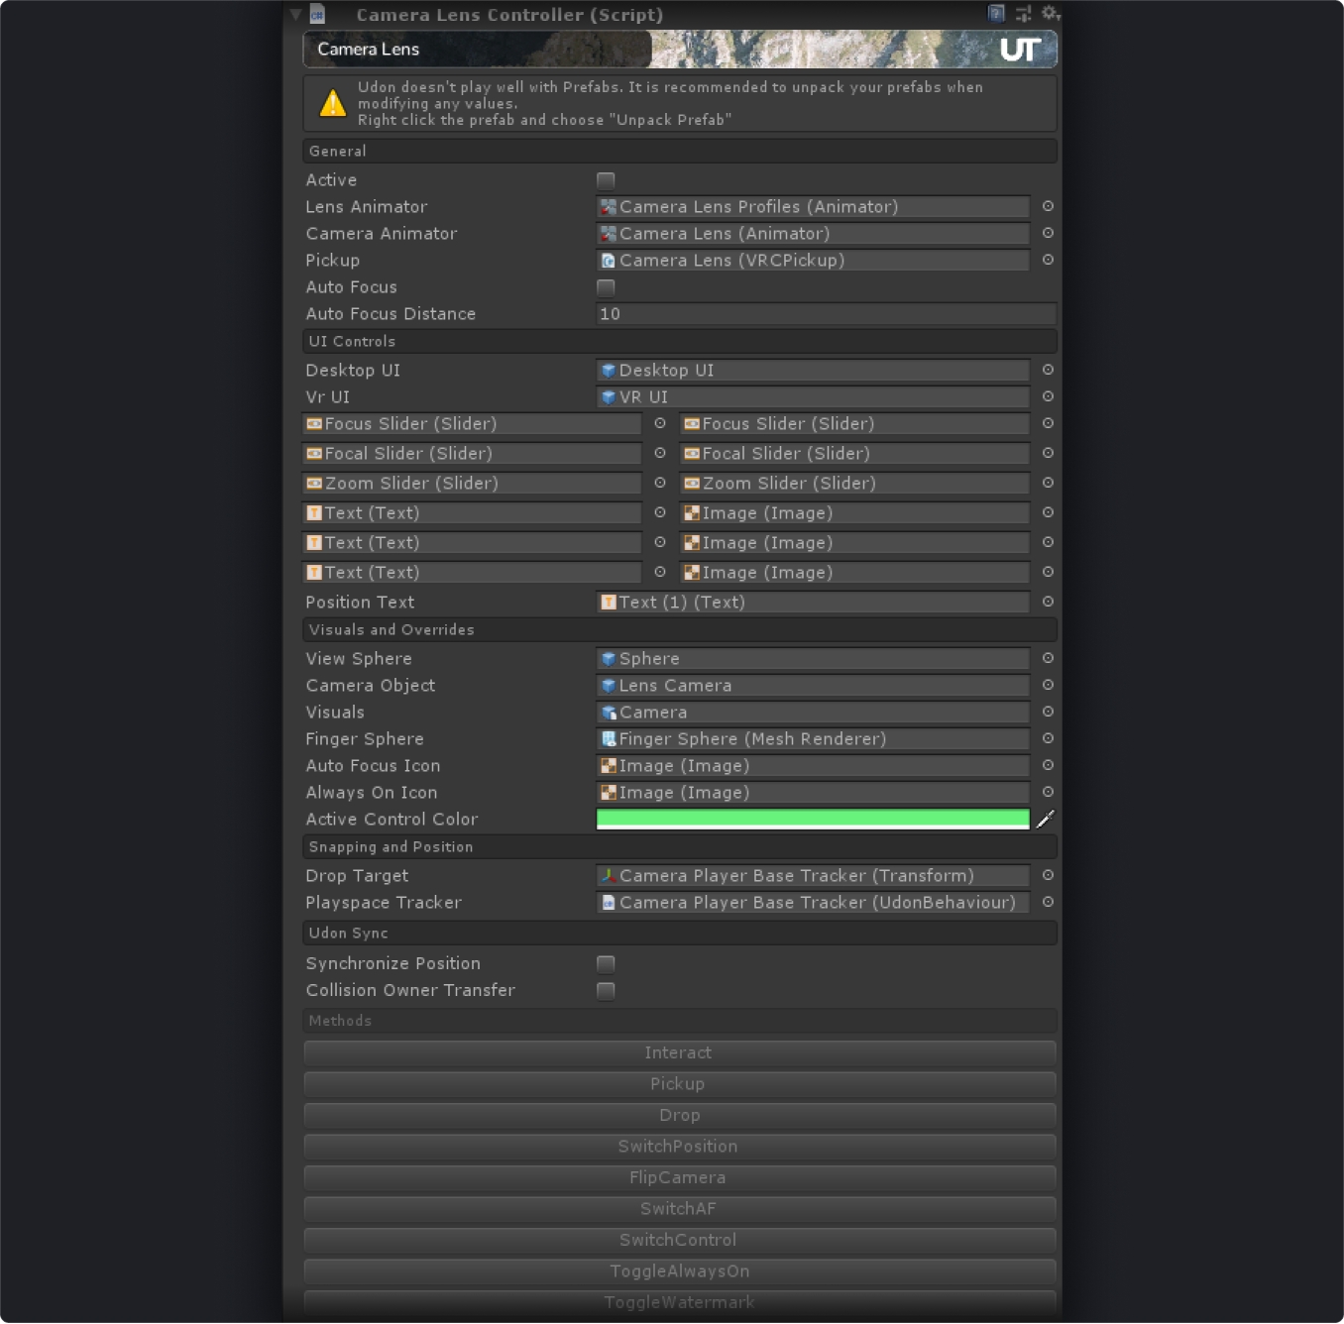Check the Collision Owner Transfer box
Screen dimensions: 1344x1324
coord(606,991)
